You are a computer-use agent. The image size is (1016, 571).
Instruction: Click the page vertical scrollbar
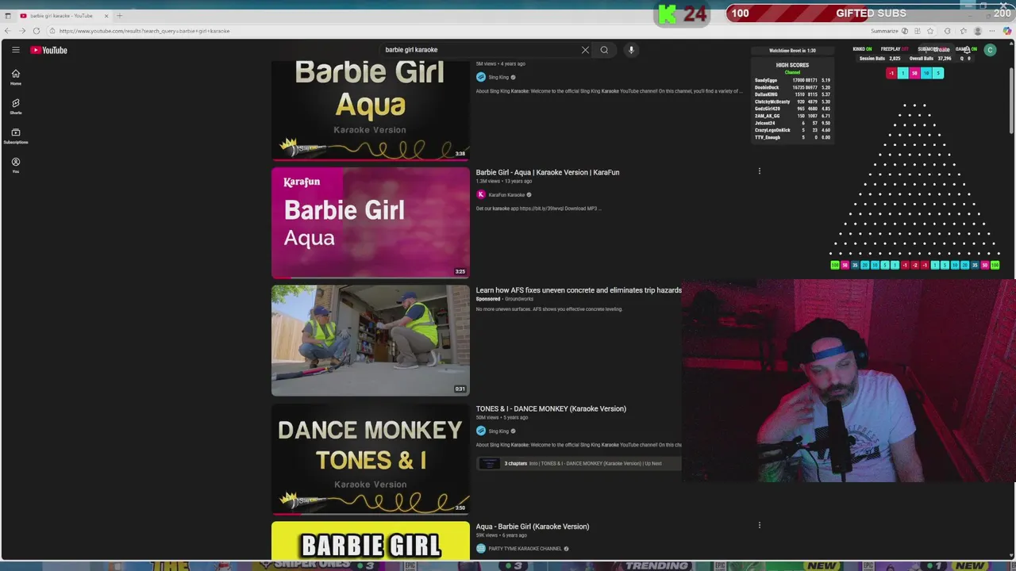coord(1011,99)
